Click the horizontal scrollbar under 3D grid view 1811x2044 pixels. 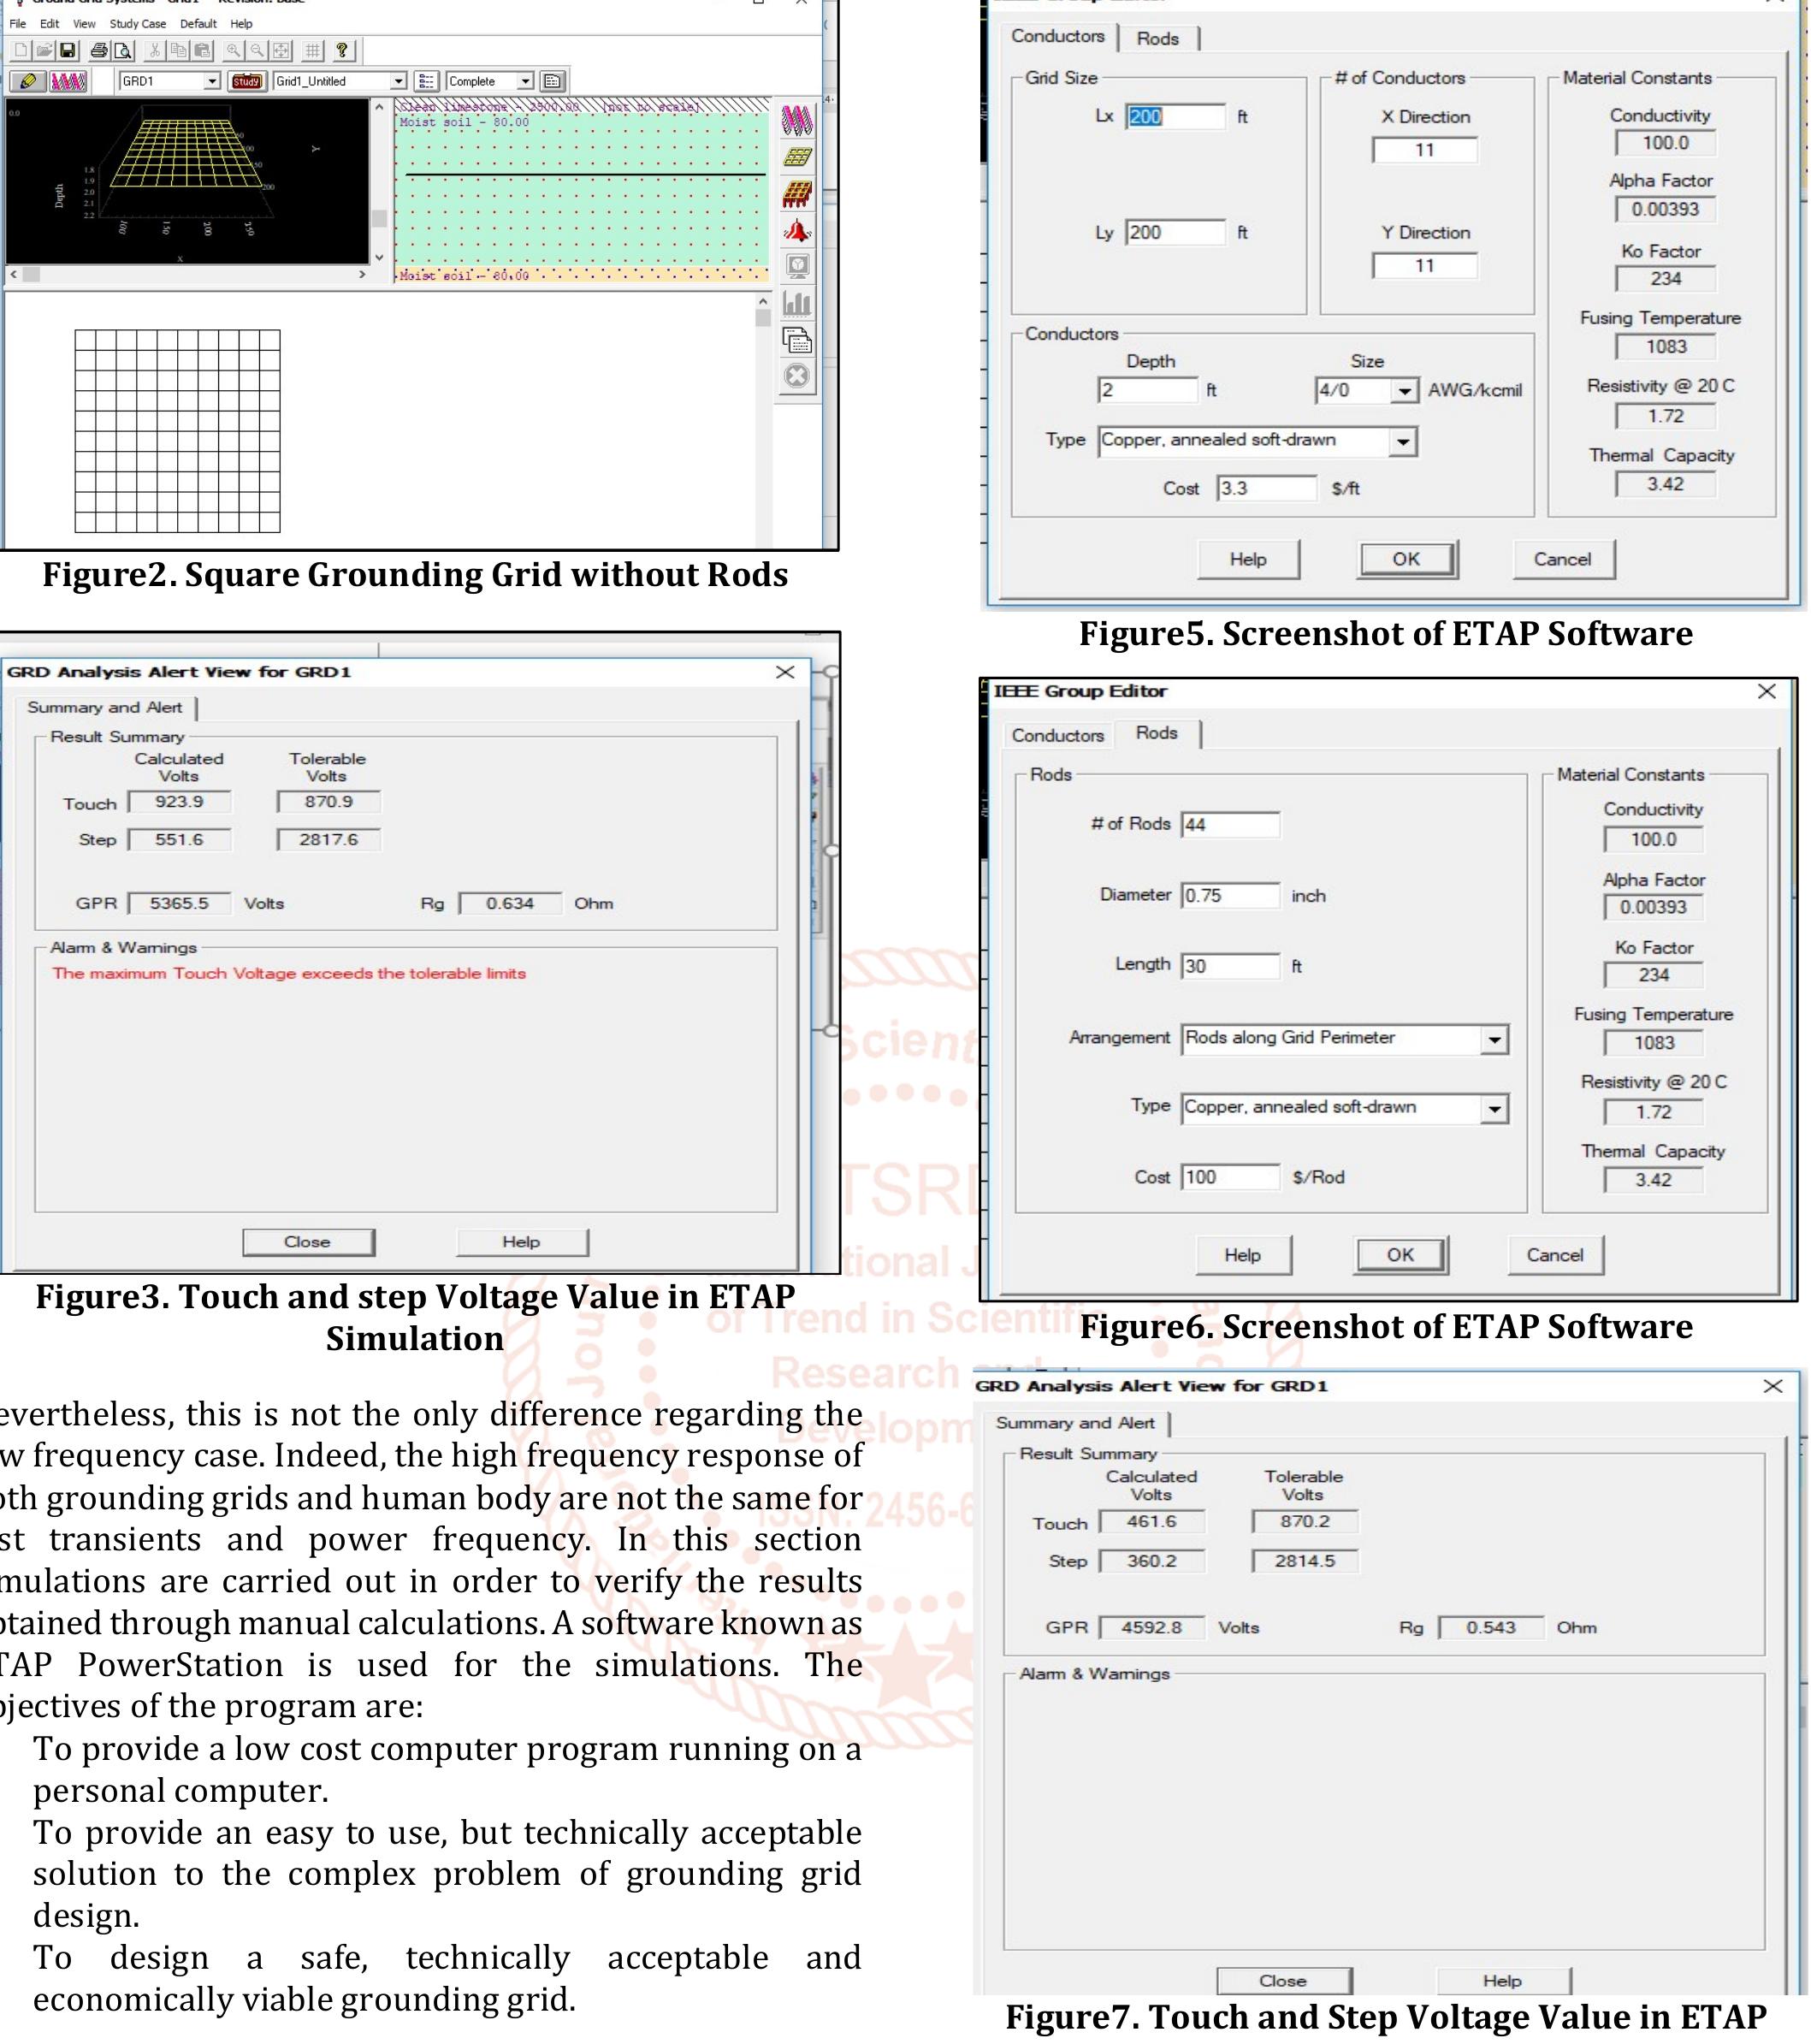click(x=189, y=274)
